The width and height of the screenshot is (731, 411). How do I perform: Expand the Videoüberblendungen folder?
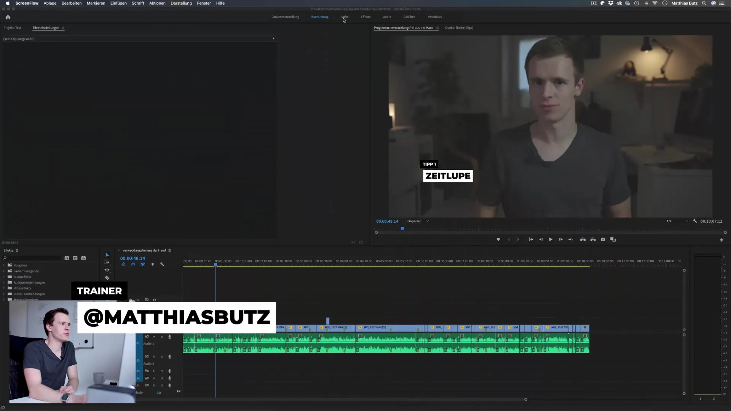4,294
